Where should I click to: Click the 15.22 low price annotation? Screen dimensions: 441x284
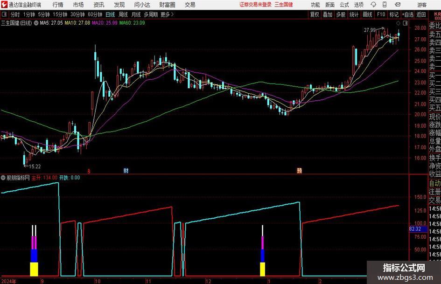point(35,166)
